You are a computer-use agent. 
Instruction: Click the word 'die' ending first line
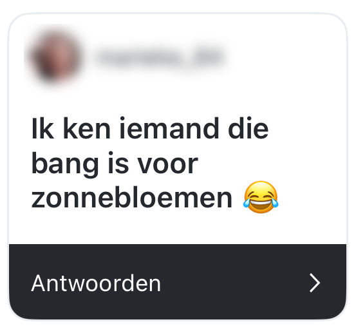tap(248, 128)
